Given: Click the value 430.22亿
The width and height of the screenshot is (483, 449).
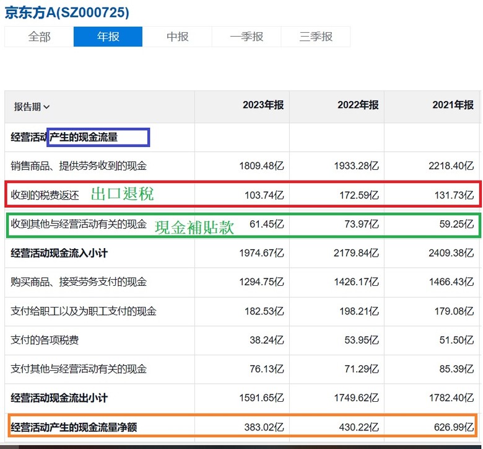Looking at the screenshot, I should tap(359, 427).
